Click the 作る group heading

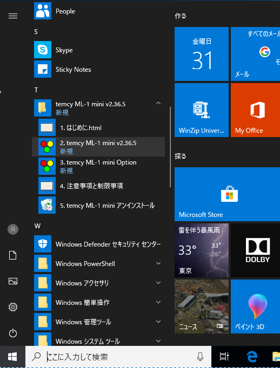point(181,16)
